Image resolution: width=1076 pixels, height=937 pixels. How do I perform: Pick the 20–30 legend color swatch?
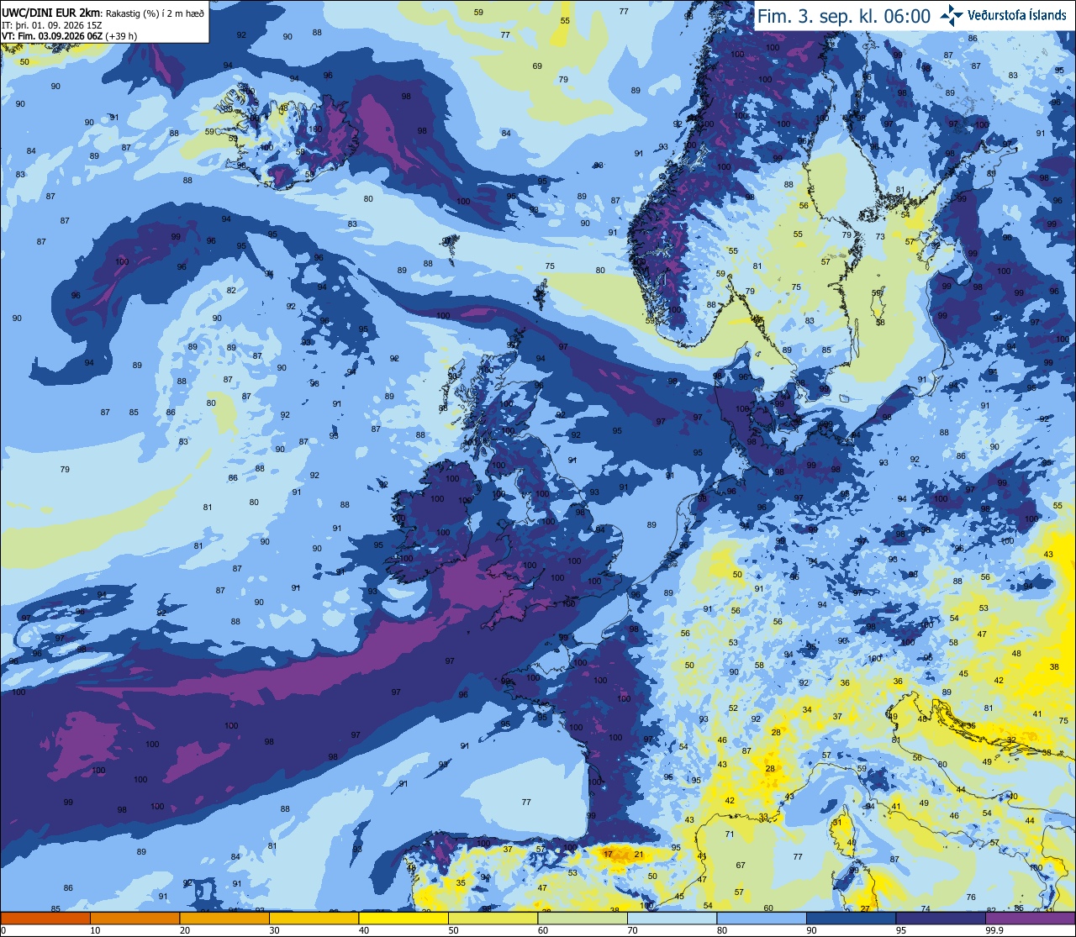point(224,919)
